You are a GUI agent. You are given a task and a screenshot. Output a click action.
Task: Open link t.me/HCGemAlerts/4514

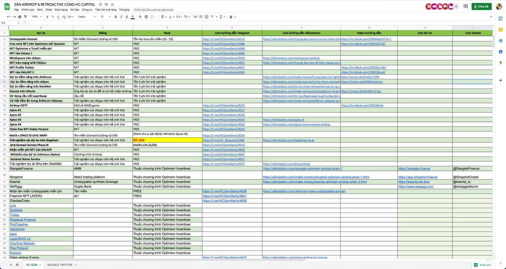click(223, 39)
